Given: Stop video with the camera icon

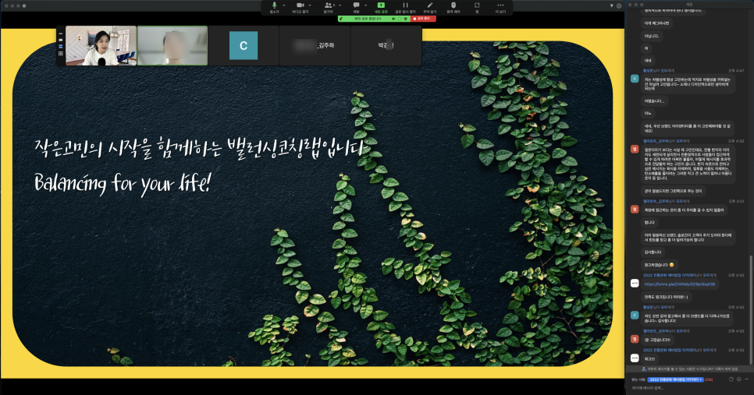Looking at the screenshot, I should [x=300, y=5].
